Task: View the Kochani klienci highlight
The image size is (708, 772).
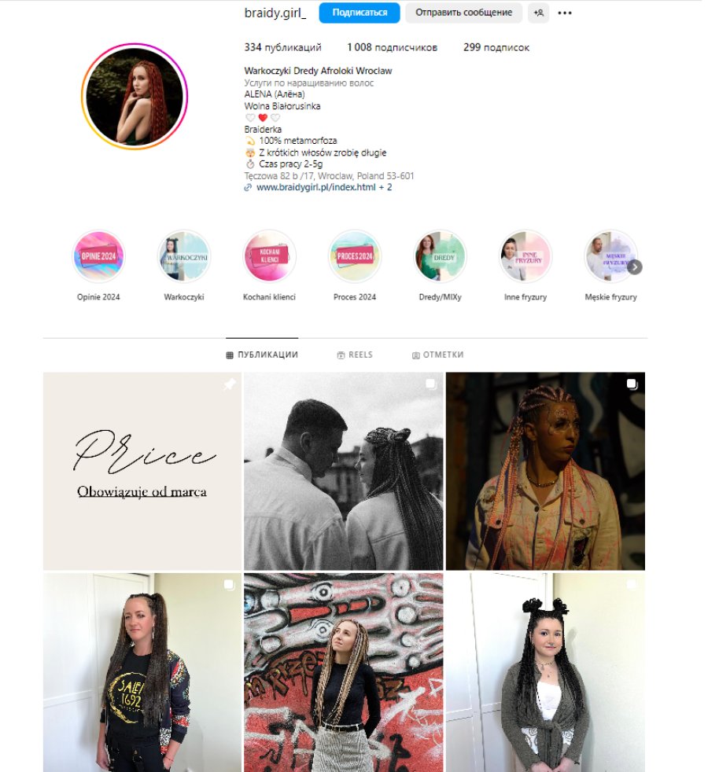Action: coord(270,256)
